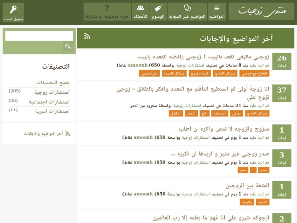Open the unanswered topics pages icon
Image resolution: width=297 pixels, height=223 pixels.
tap(187, 8)
